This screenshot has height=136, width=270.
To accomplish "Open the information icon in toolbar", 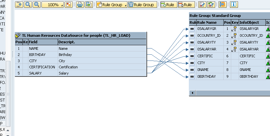I will click(234, 5).
